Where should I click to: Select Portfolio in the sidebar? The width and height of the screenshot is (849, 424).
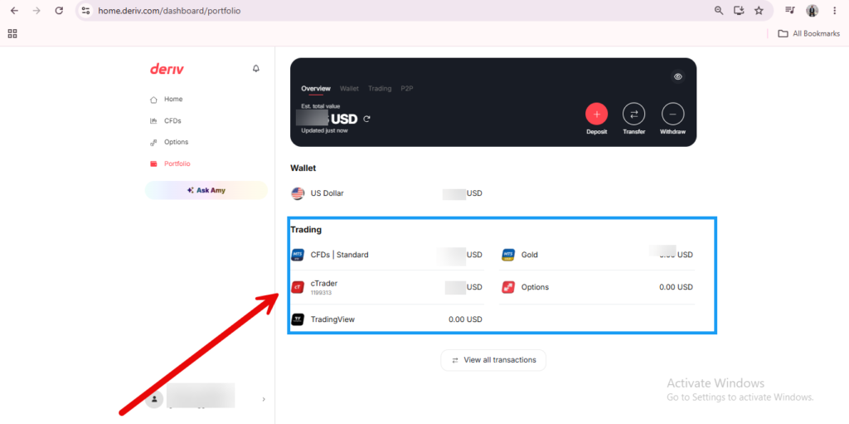(x=177, y=163)
